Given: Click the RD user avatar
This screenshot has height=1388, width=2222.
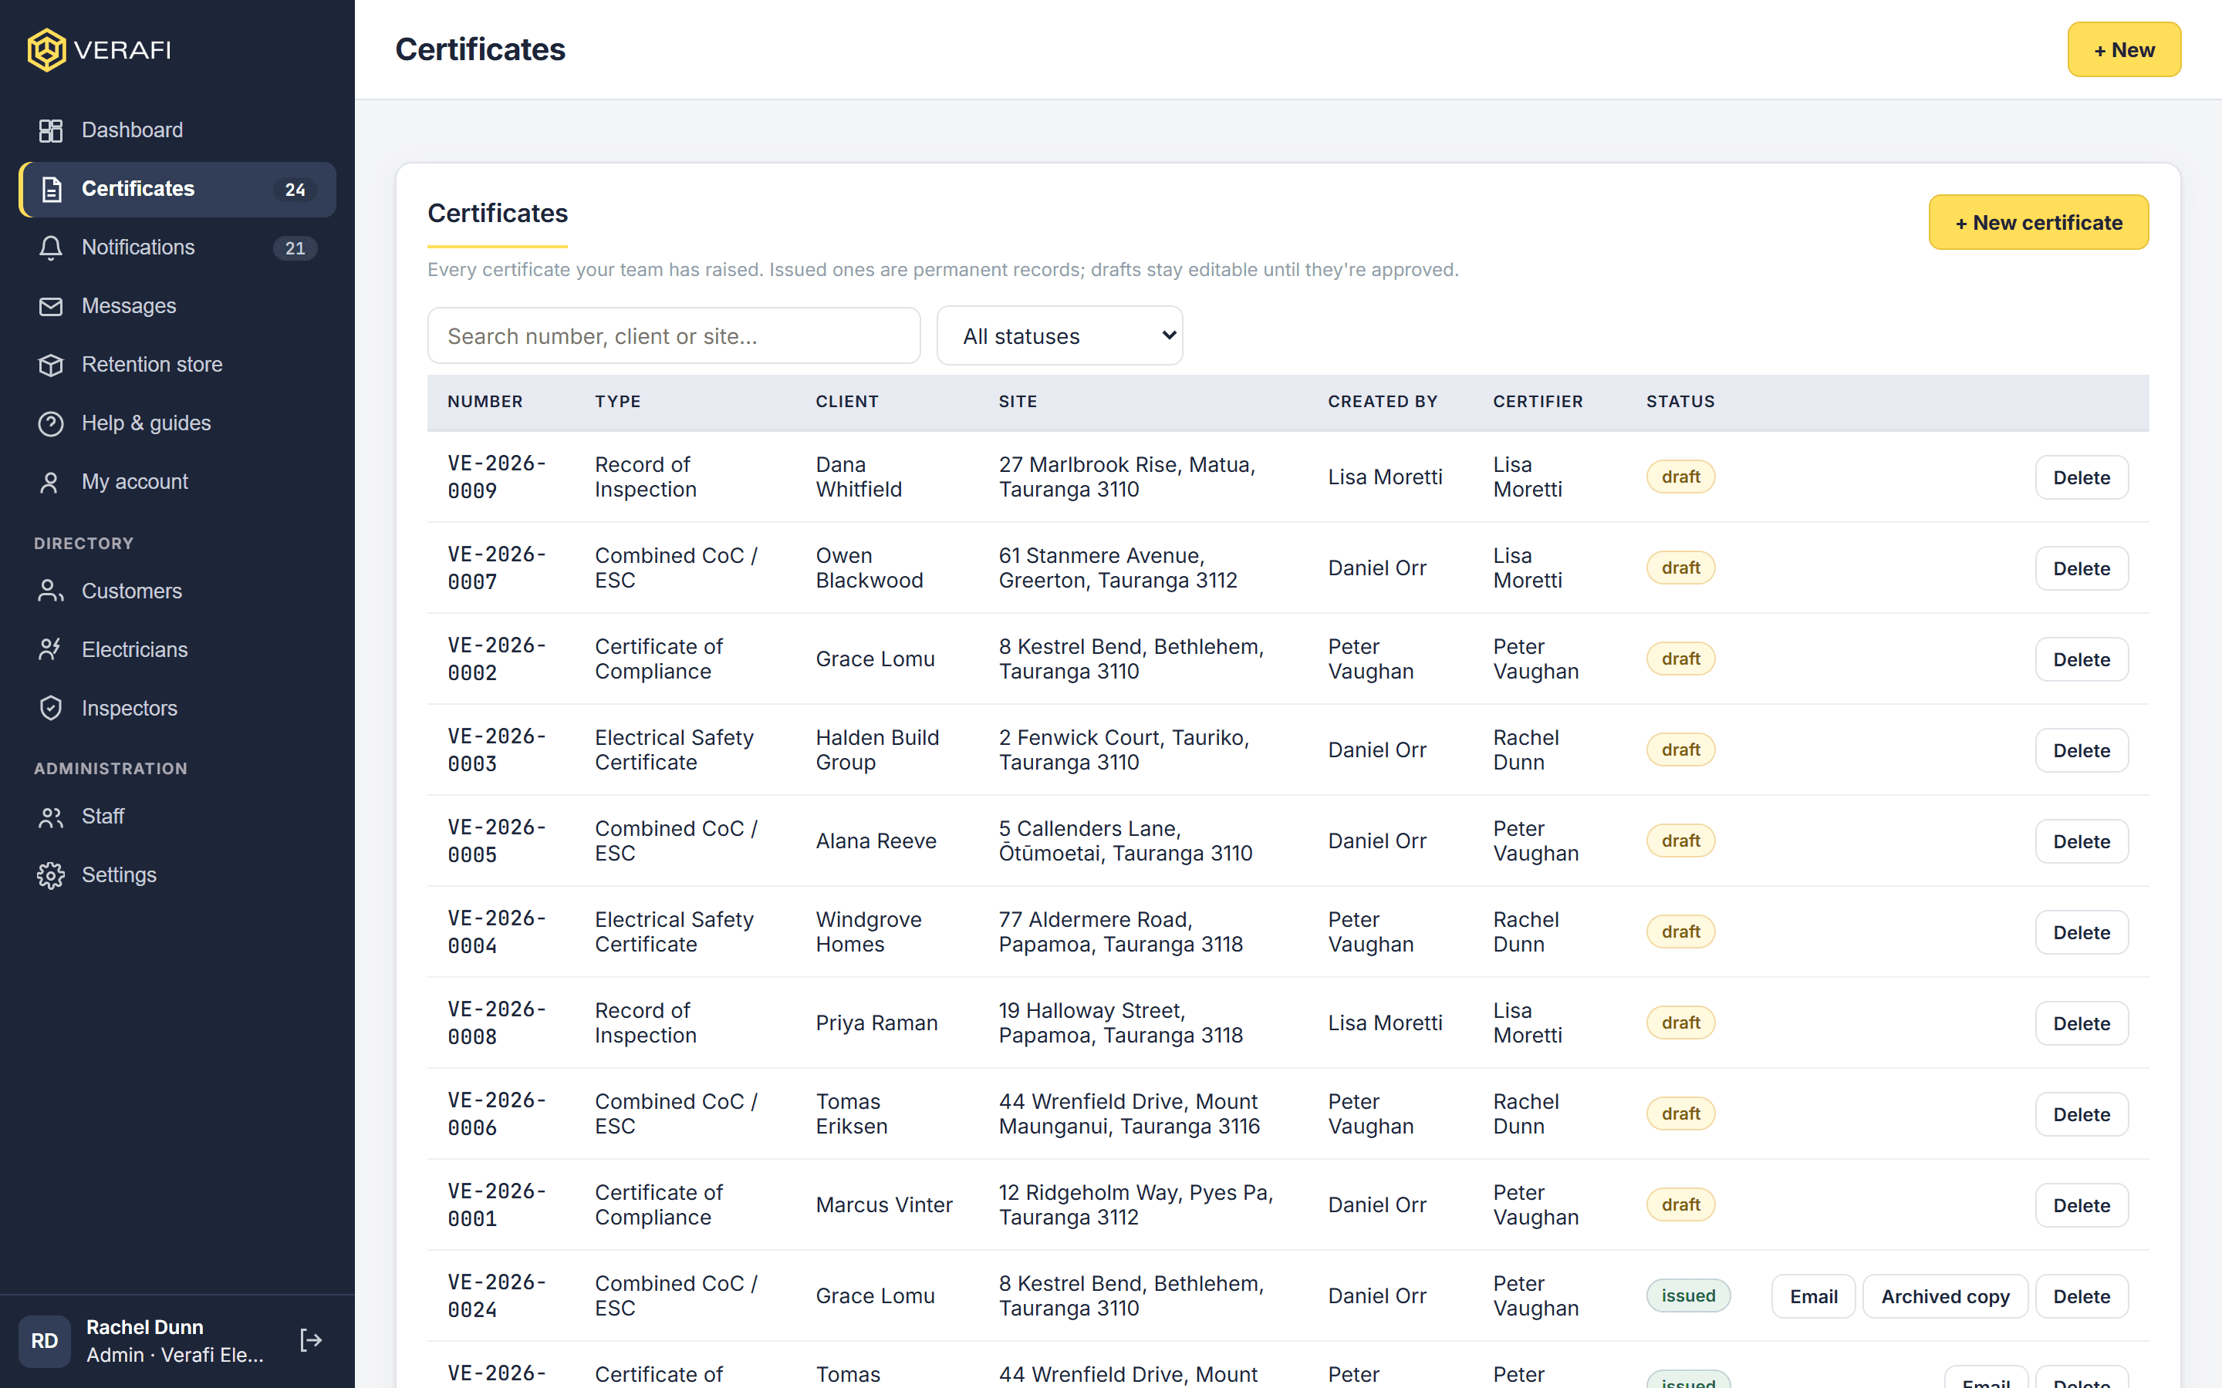Looking at the screenshot, I should (x=45, y=1341).
